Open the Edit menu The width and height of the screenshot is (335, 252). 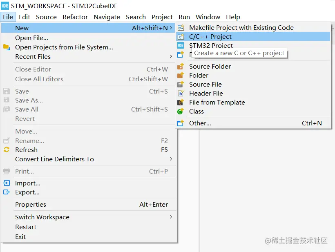tap(25, 17)
